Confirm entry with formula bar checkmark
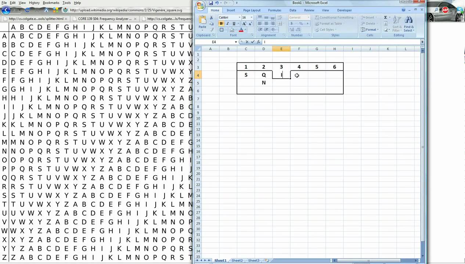The height and width of the screenshot is (264, 465). [x=252, y=42]
